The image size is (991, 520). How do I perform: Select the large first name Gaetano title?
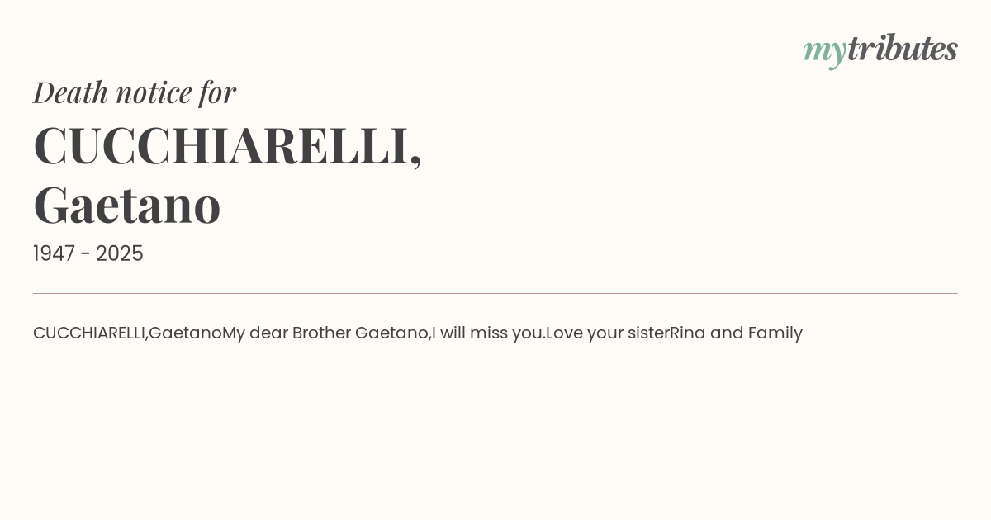tap(127, 205)
